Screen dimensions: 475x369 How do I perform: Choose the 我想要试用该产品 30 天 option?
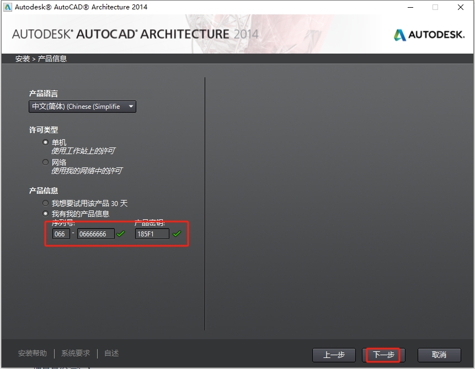[x=45, y=203]
